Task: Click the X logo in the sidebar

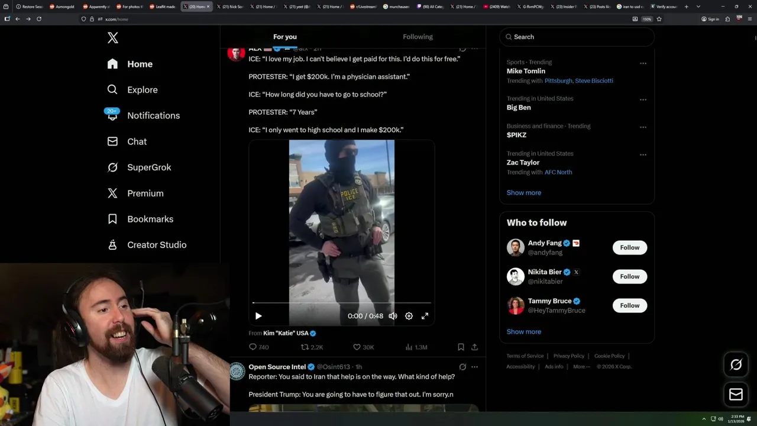Action: (113, 38)
